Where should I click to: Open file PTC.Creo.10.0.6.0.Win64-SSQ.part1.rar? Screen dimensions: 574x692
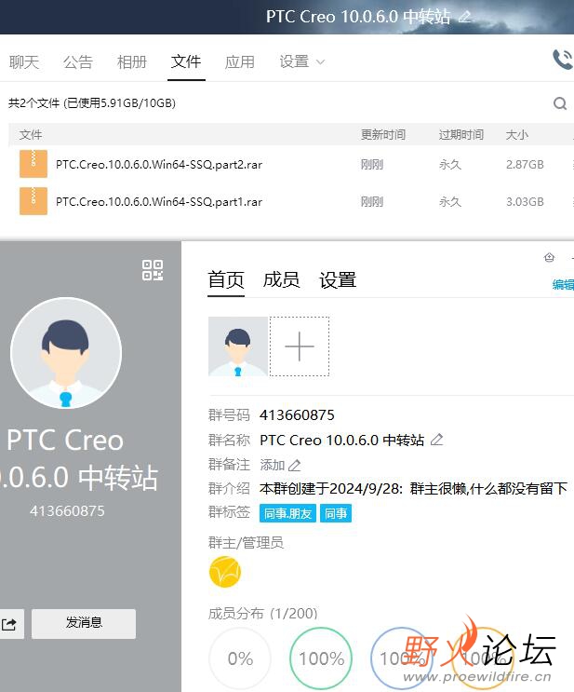[159, 202]
